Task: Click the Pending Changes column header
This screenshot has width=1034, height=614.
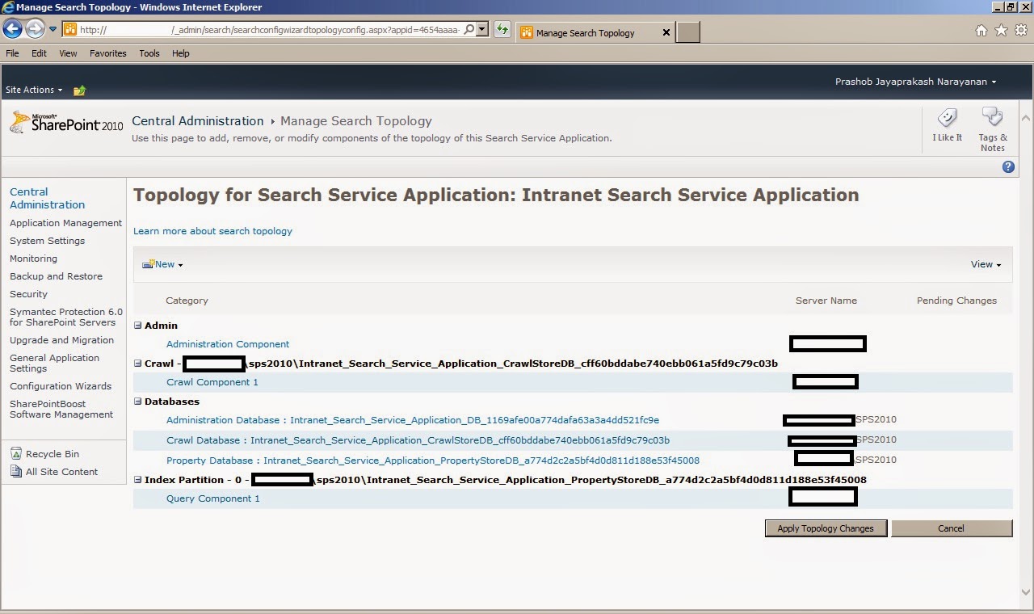Action: click(956, 301)
